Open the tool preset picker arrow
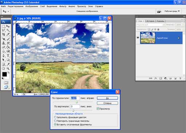The height and width of the screenshot is (133, 186). (8, 12)
